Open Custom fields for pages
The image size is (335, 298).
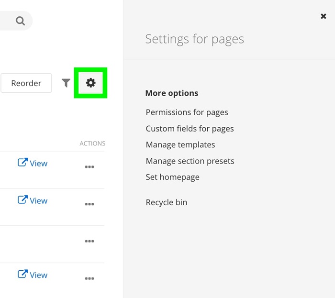[190, 129]
